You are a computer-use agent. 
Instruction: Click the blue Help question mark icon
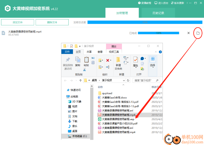click(x=160, y=52)
